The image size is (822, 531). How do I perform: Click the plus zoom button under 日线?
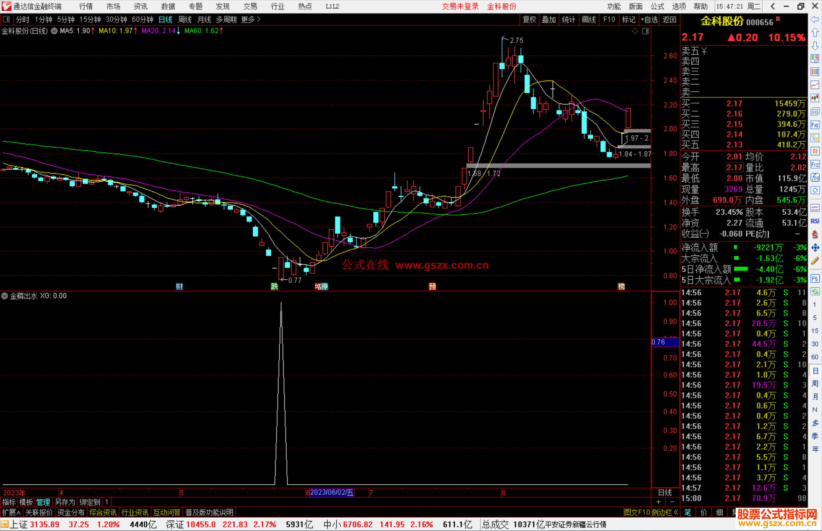click(x=658, y=502)
